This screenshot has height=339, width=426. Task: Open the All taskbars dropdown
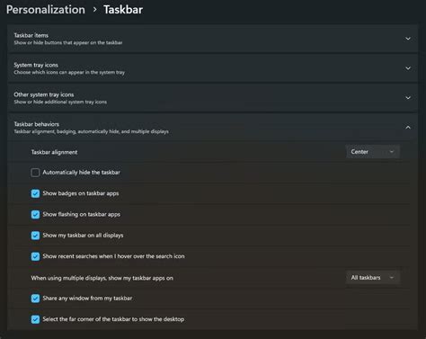point(373,278)
